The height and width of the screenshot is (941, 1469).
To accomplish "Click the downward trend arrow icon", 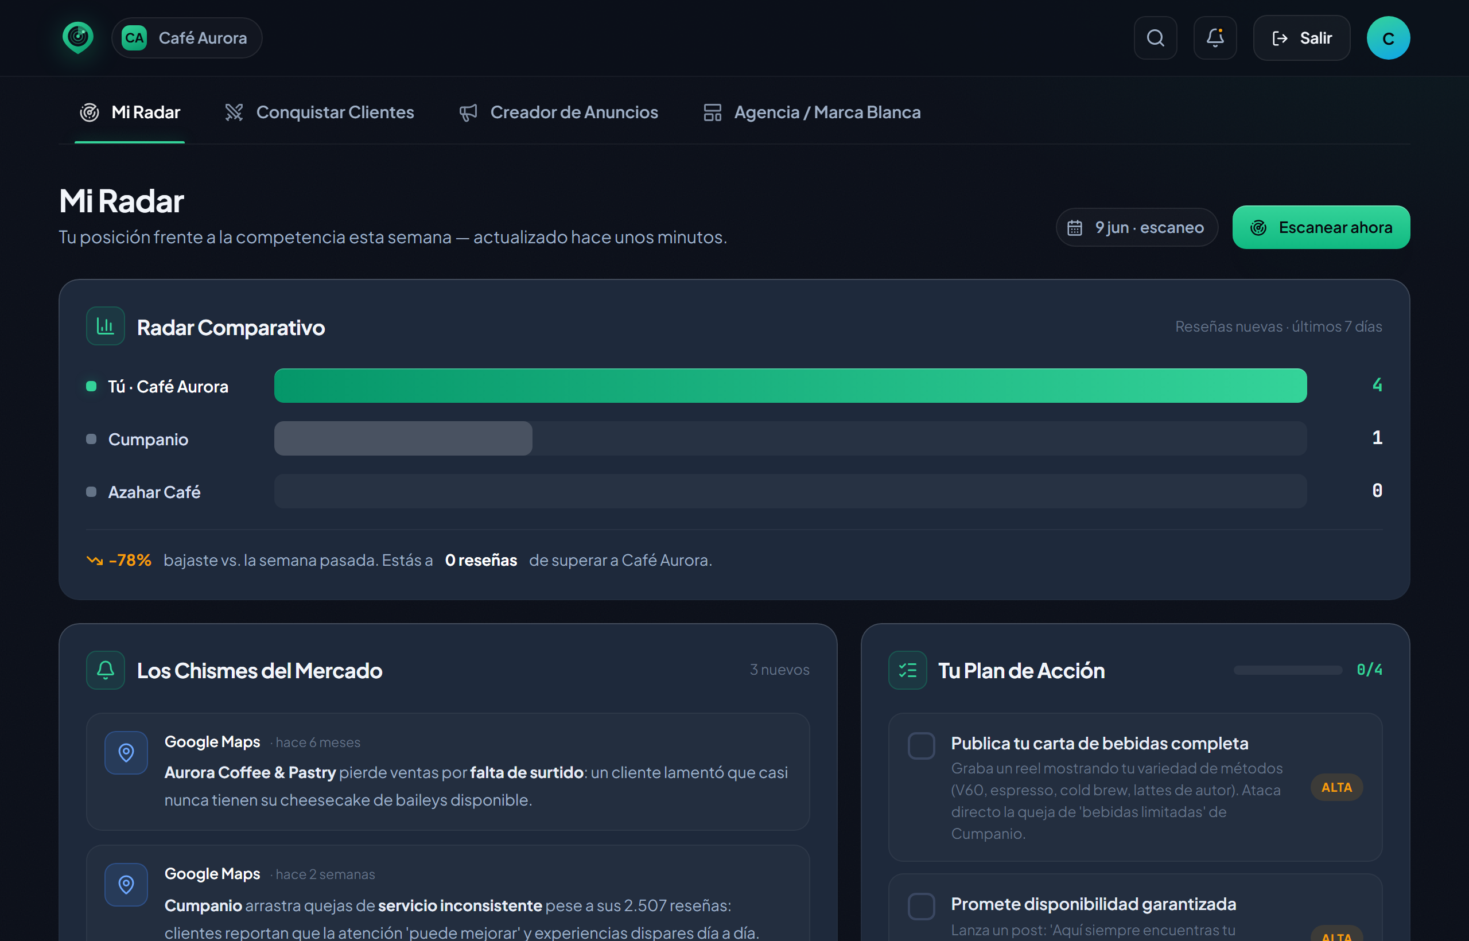I will click(x=95, y=561).
